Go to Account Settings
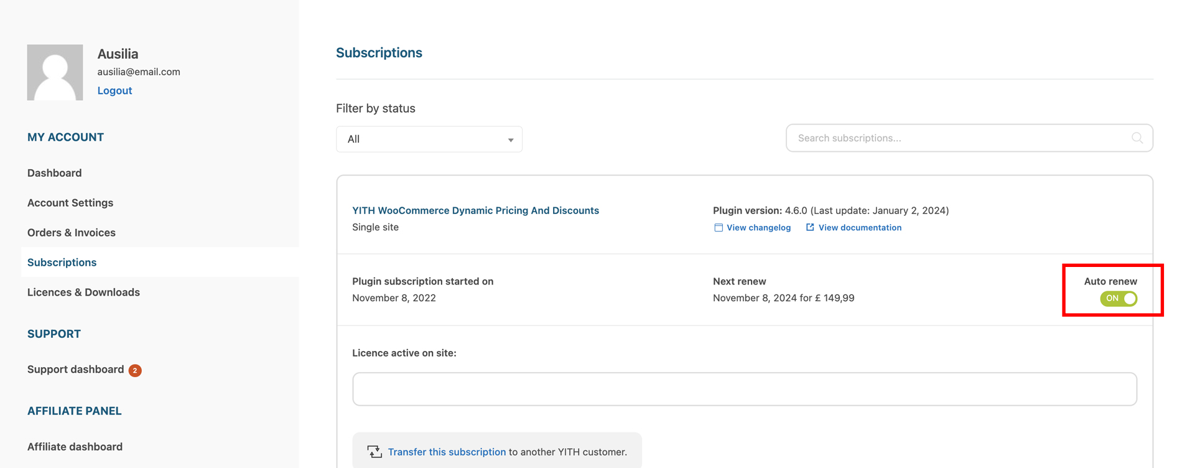 tap(70, 203)
